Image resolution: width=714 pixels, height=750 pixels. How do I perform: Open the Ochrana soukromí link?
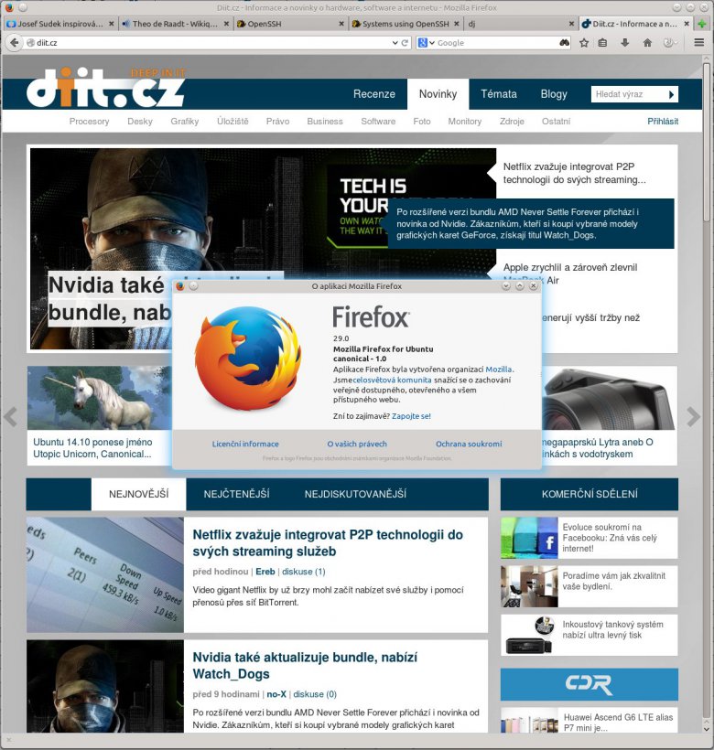click(469, 444)
